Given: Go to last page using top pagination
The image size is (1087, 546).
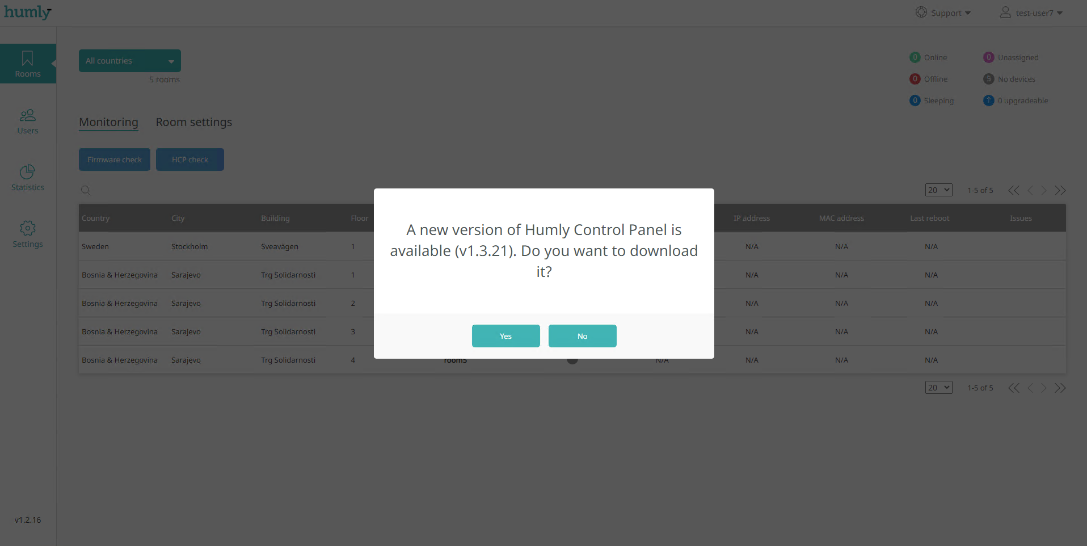Looking at the screenshot, I should 1060,190.
